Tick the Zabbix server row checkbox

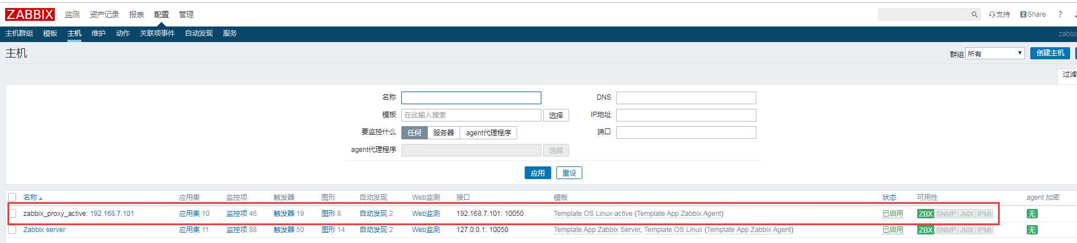[x=12, y=230]
